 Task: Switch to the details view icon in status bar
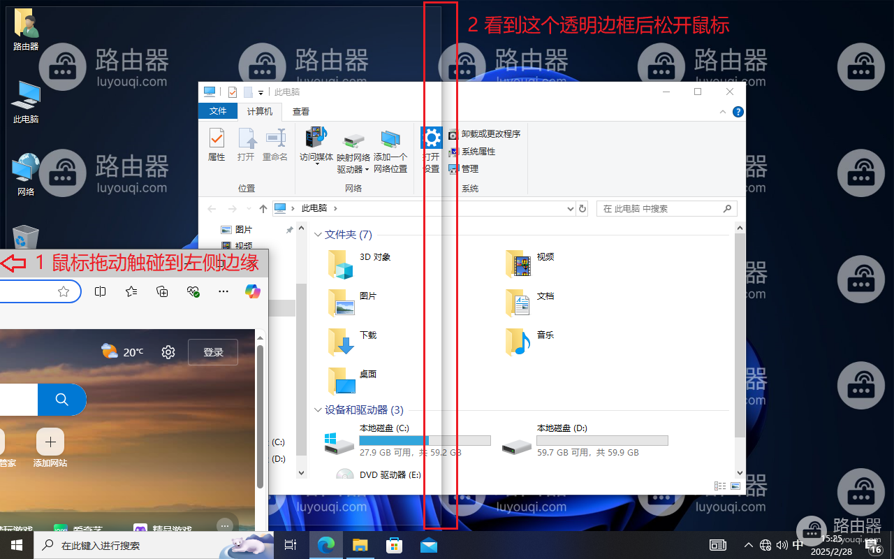(x=720, y=486)
